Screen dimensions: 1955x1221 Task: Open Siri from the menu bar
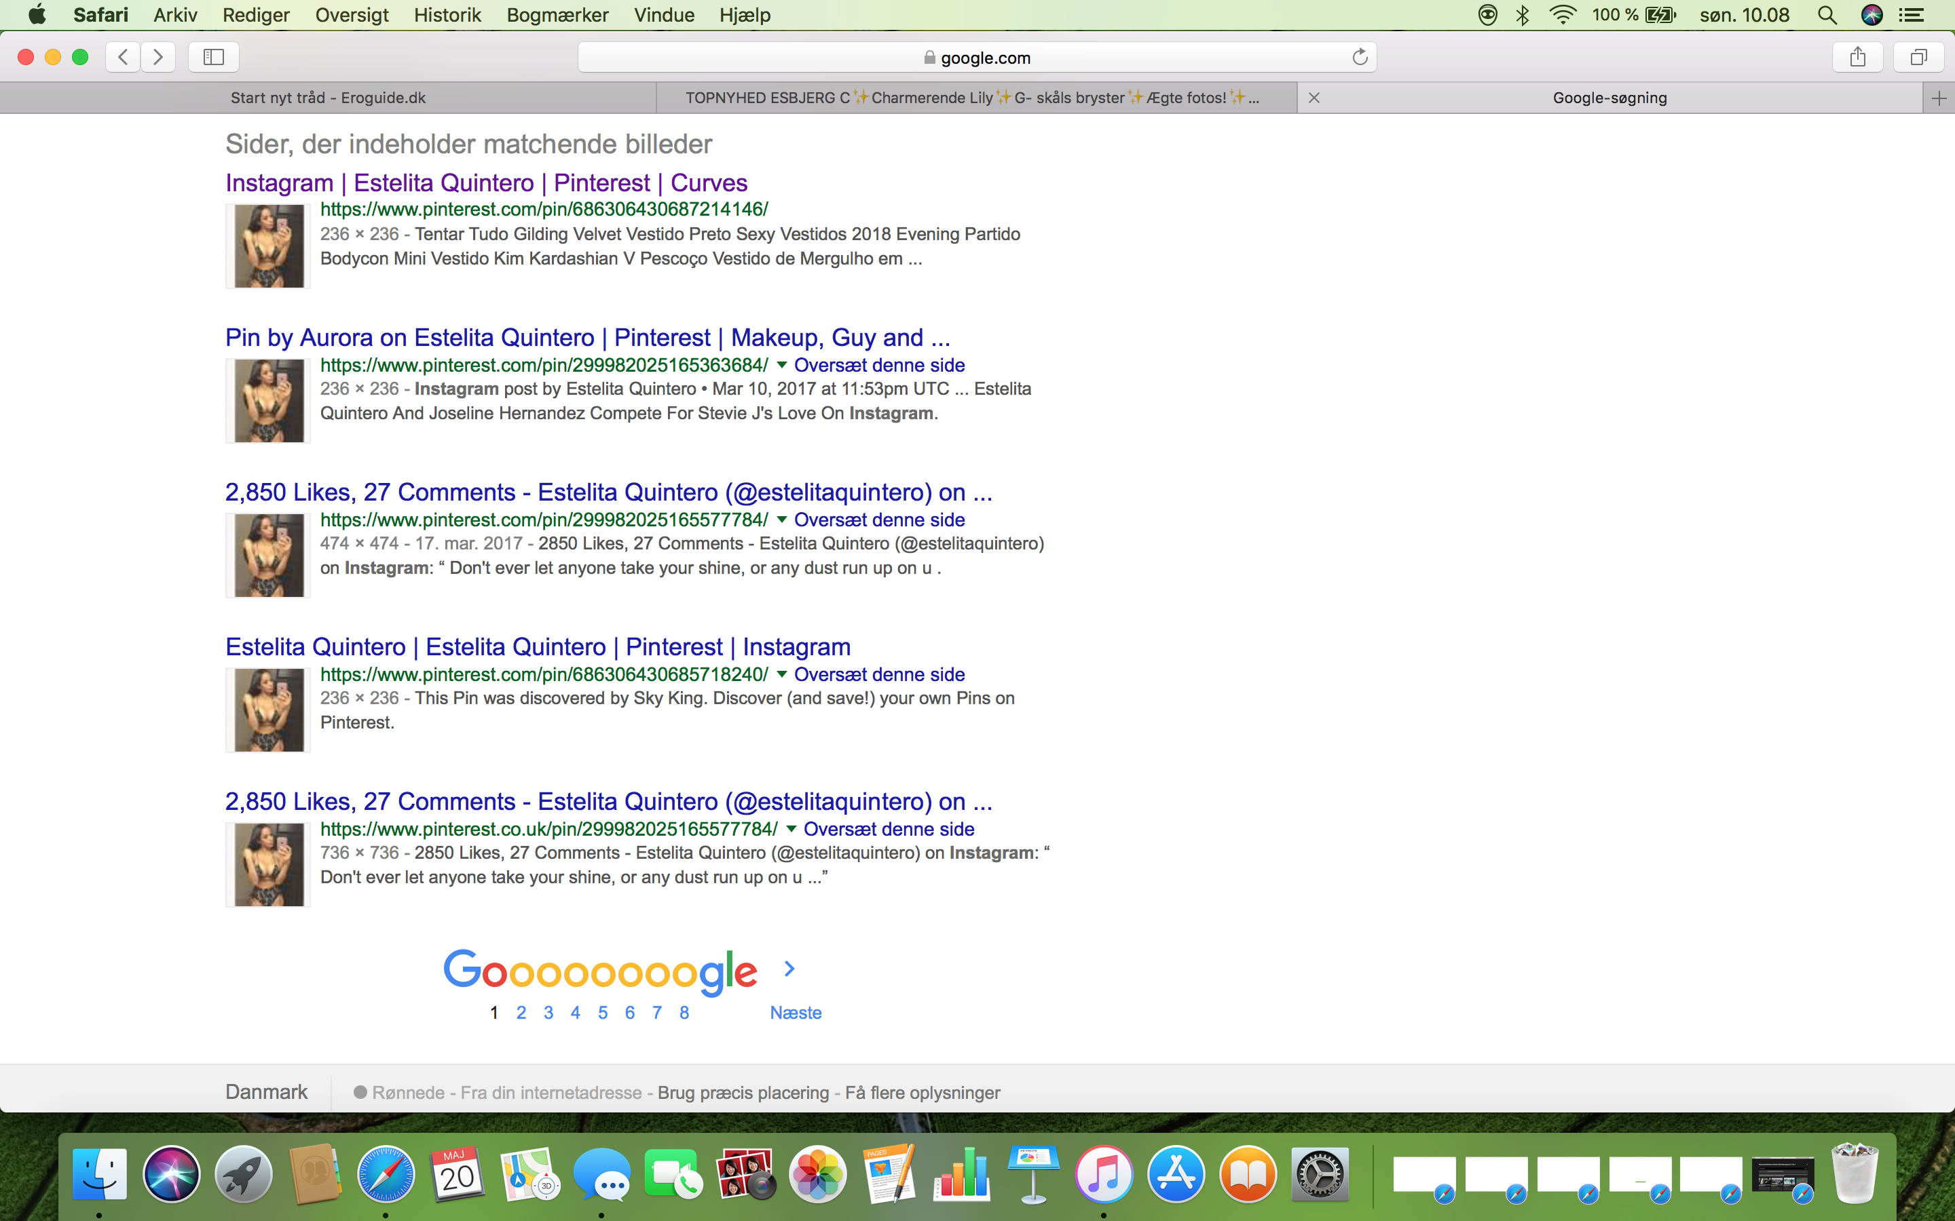(1872, 14)
